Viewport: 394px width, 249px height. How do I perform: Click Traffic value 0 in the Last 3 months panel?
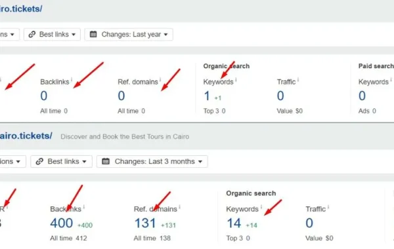point(309,223)
